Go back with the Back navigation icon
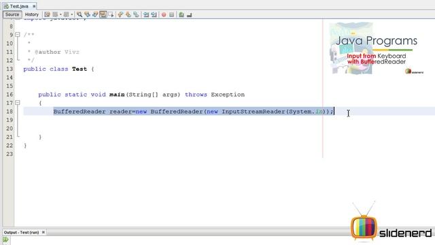 (x=55, y=14)
